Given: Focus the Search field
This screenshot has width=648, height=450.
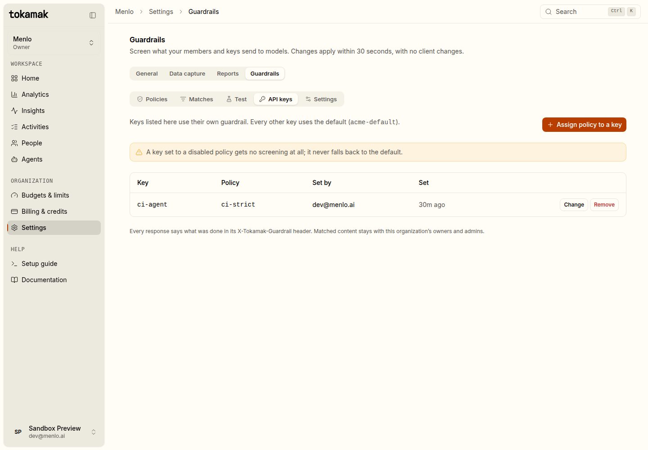Looking at the screenshot, I should coord(590,12).
